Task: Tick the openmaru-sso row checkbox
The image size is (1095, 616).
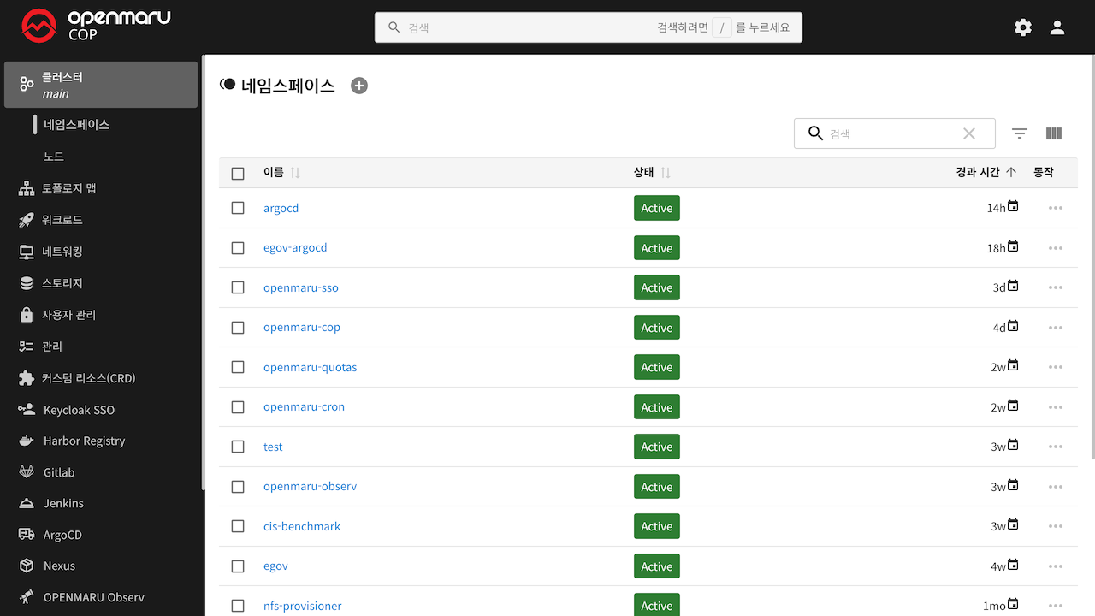Action: 238,287
